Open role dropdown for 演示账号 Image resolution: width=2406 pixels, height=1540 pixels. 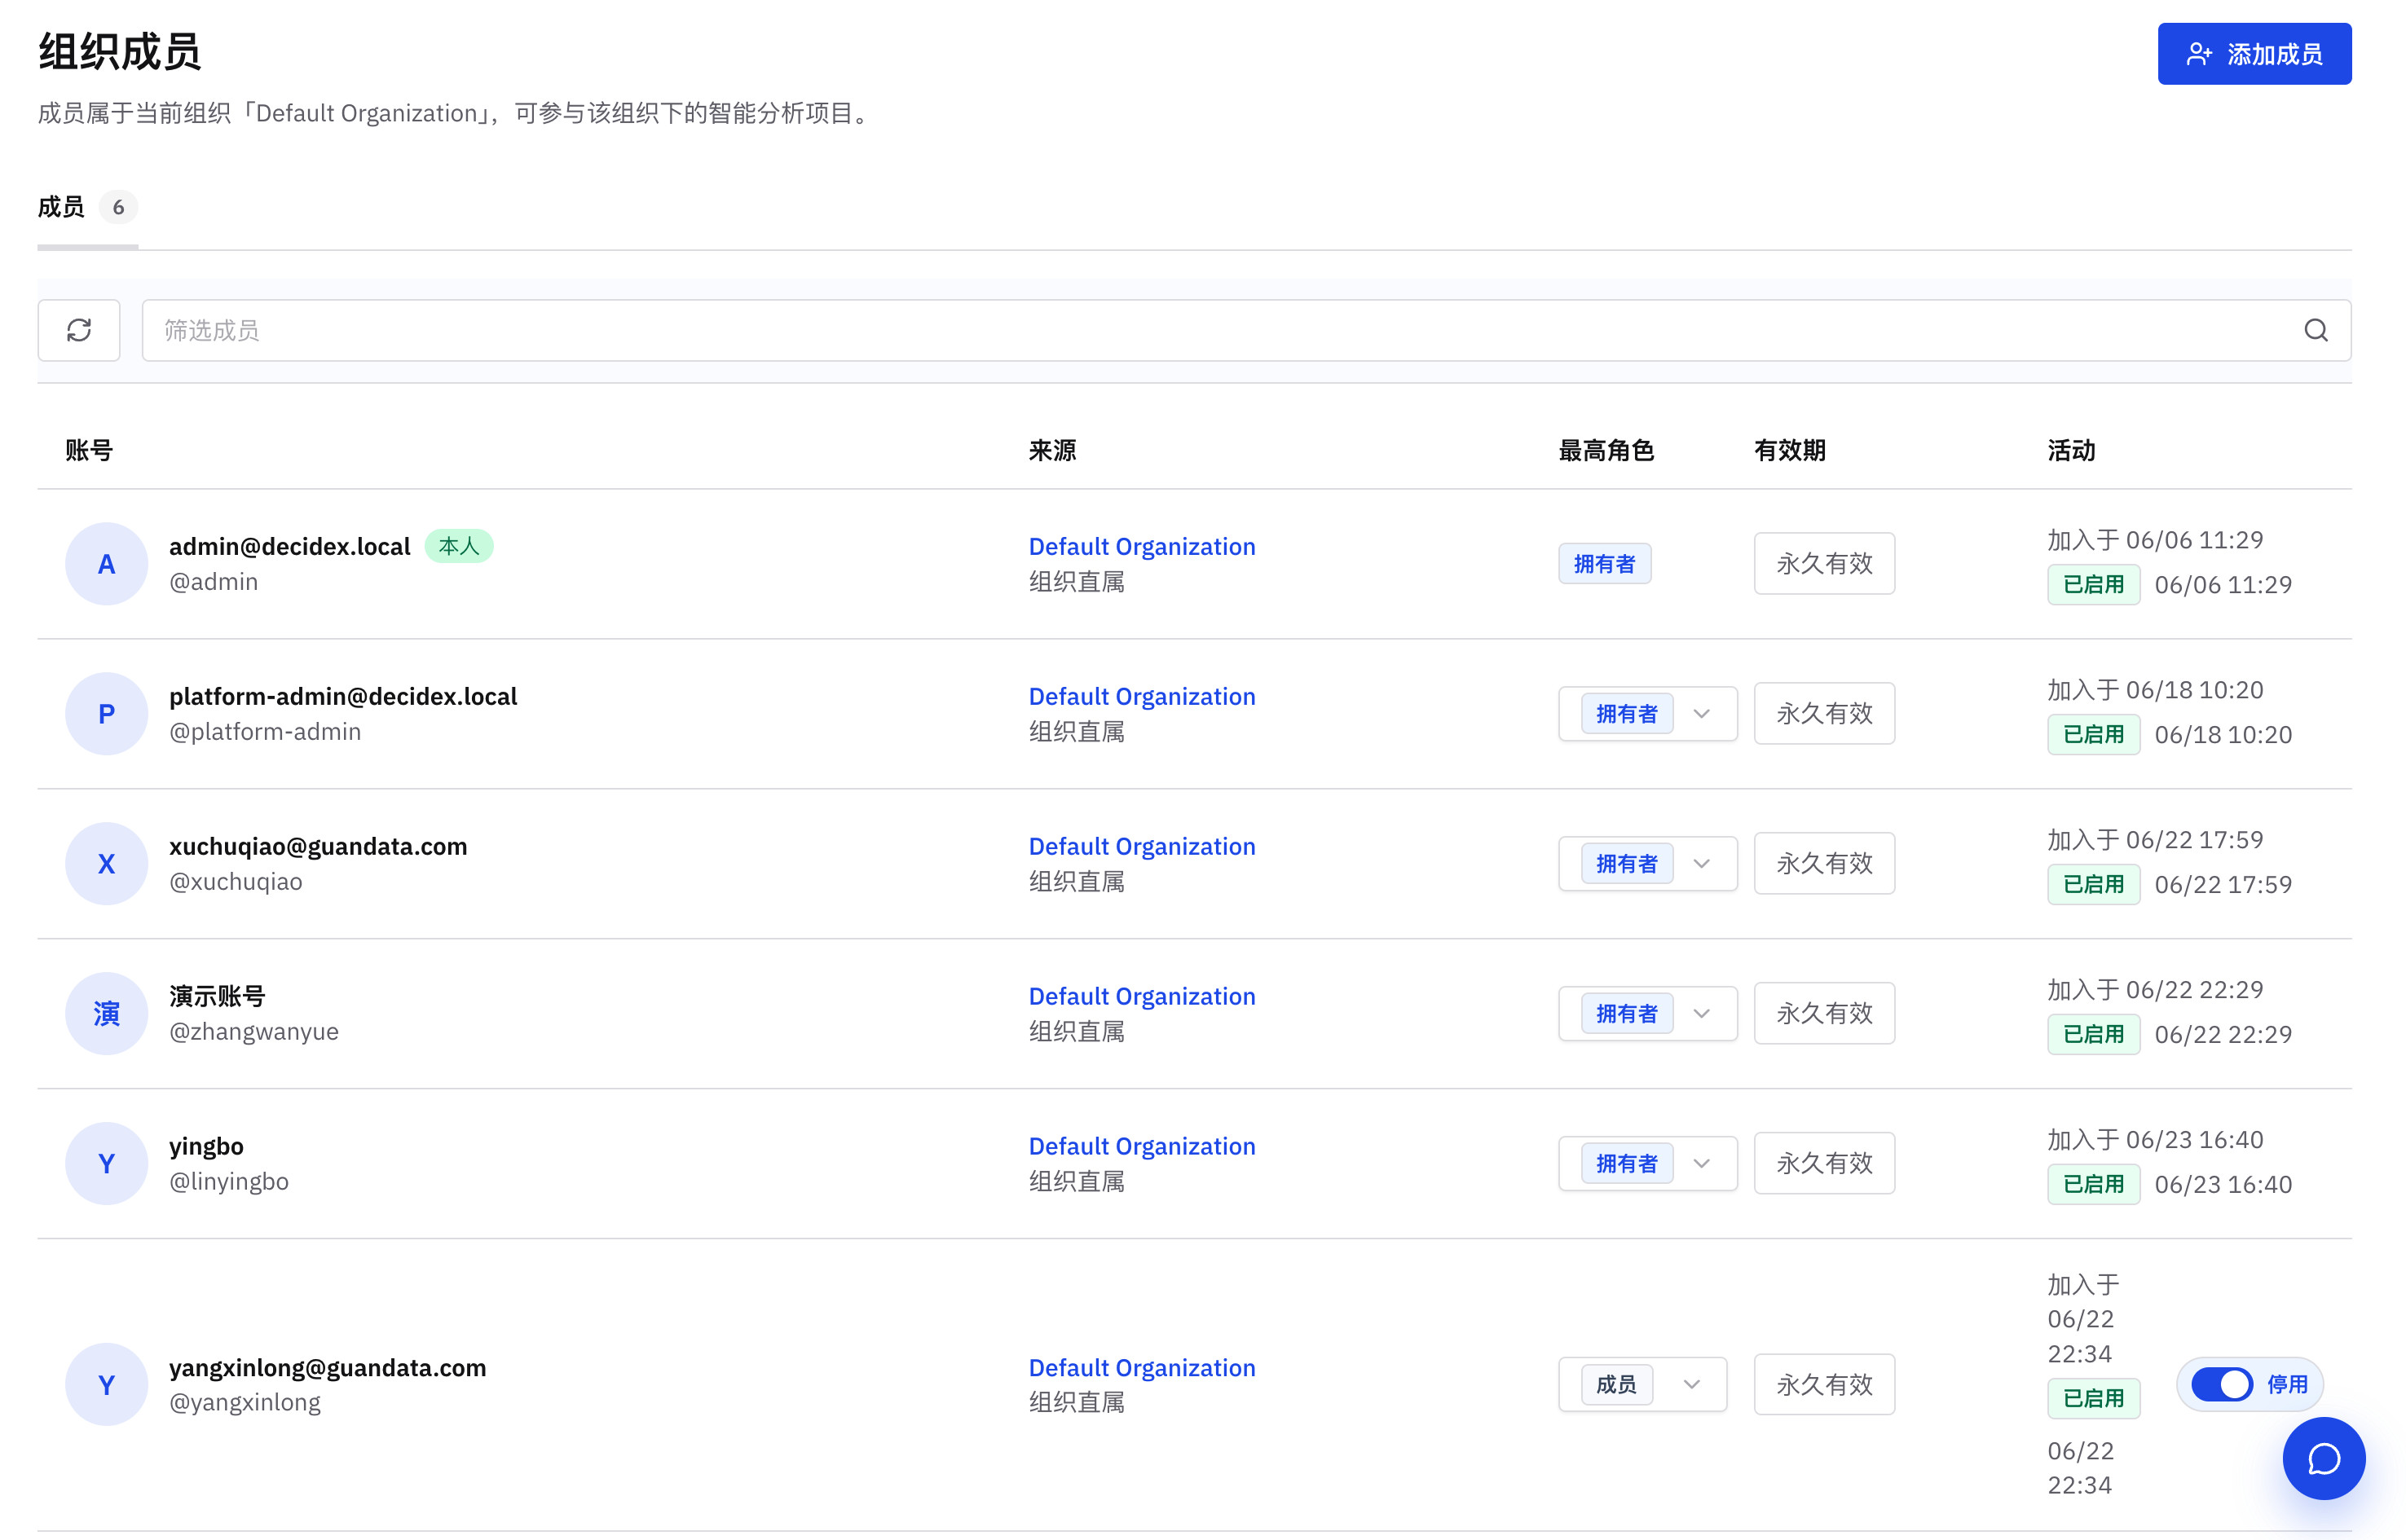(x=1647, y=1014)
